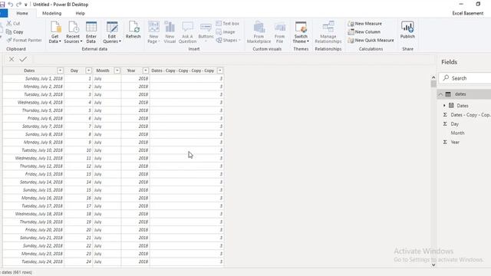Redo the last action
The image size is (491, 276).
18,5
